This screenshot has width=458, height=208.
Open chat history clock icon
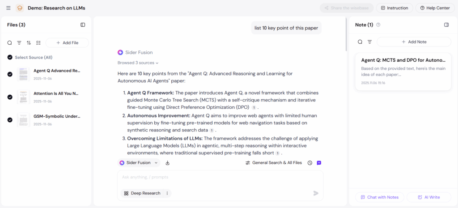[310, 163]
